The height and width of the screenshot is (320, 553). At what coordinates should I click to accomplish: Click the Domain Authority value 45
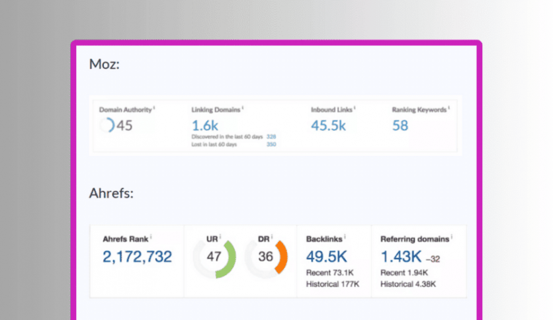pyautogui.click(x=124, y=126)
